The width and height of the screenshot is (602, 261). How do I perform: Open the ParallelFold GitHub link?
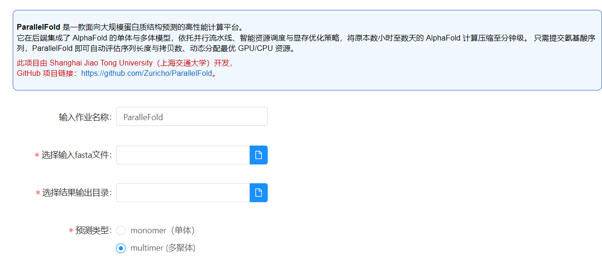[x=146, y=73]
